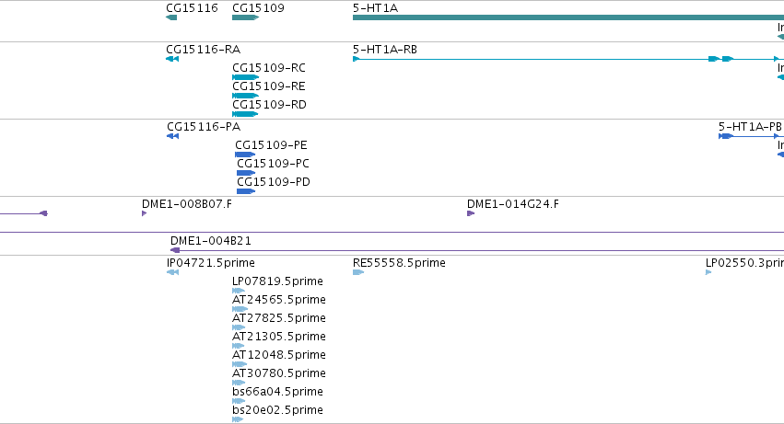The image size is (784, 424).
Task: Select the CG15109 gene label
Action: coord(258,8)
